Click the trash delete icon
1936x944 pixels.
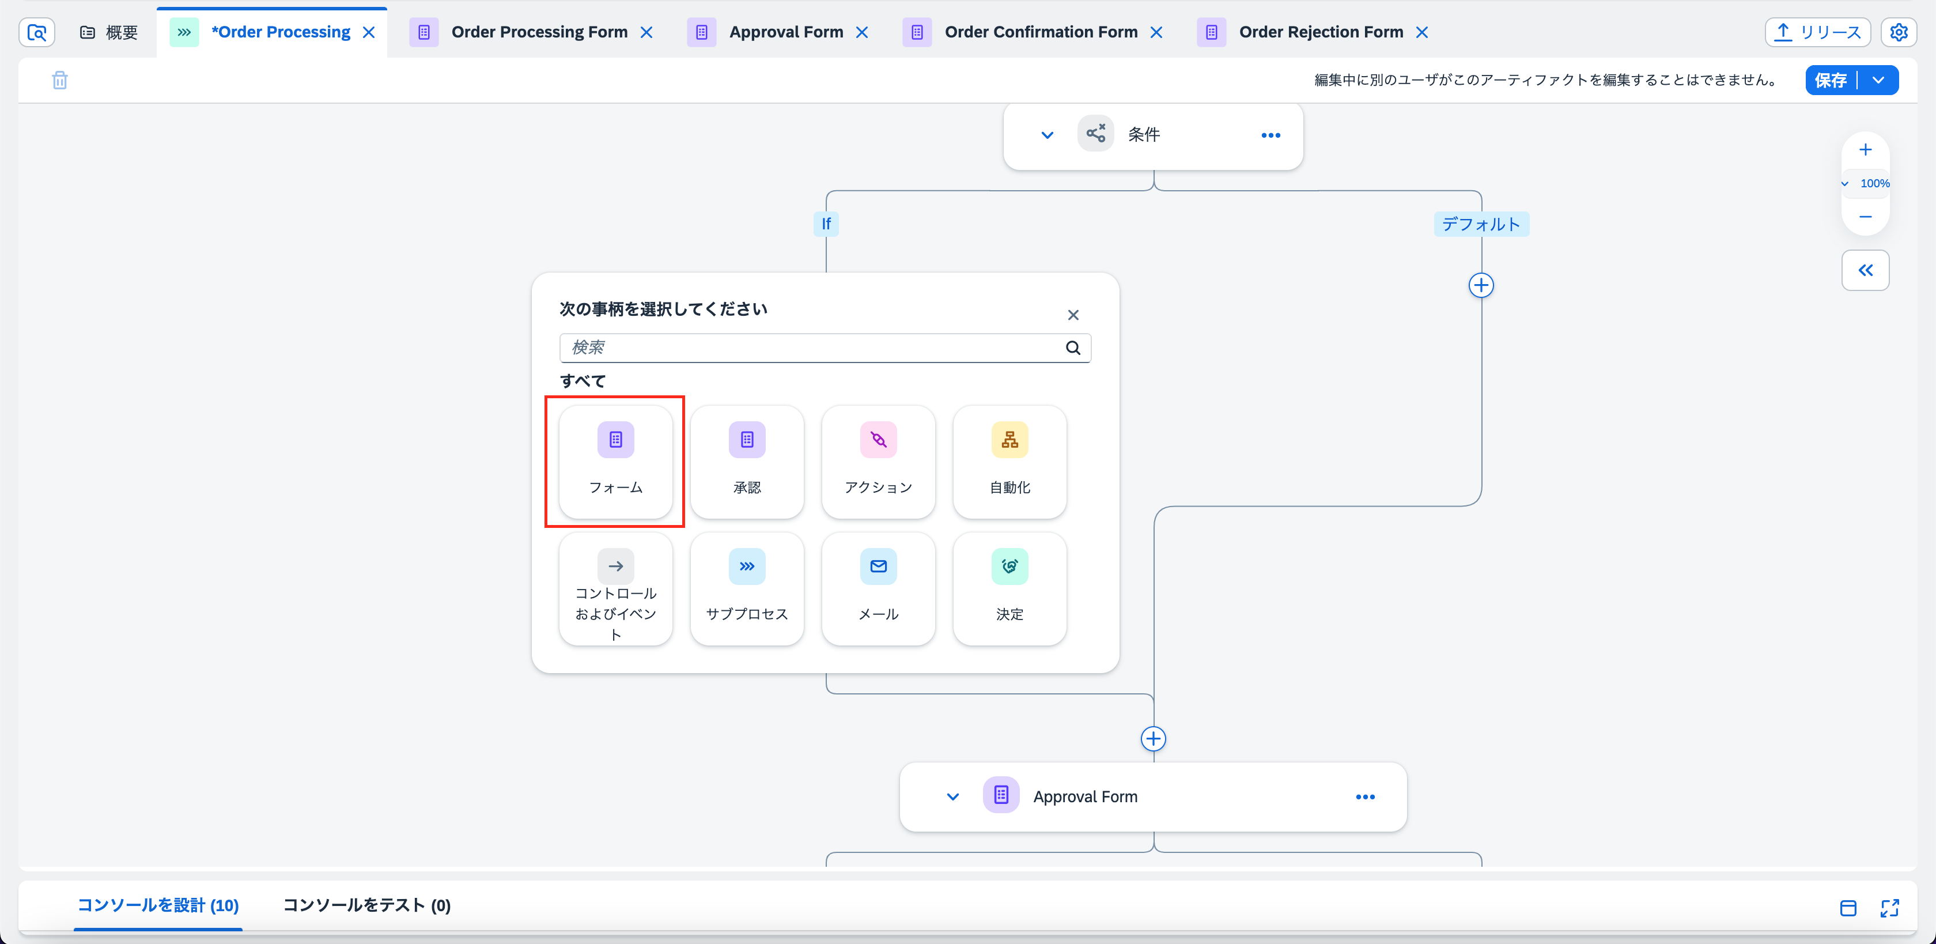click(60, 81)
